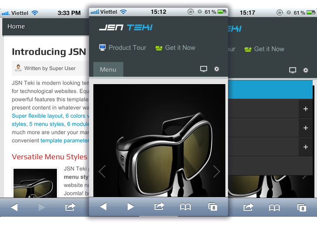This screenshot has height=225, width=317.
Task: Tap share icon in middle phone toolbar
Action: click(x=159, y=206)
